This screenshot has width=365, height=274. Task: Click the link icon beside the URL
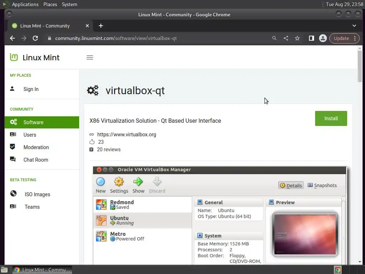[92, 135]
